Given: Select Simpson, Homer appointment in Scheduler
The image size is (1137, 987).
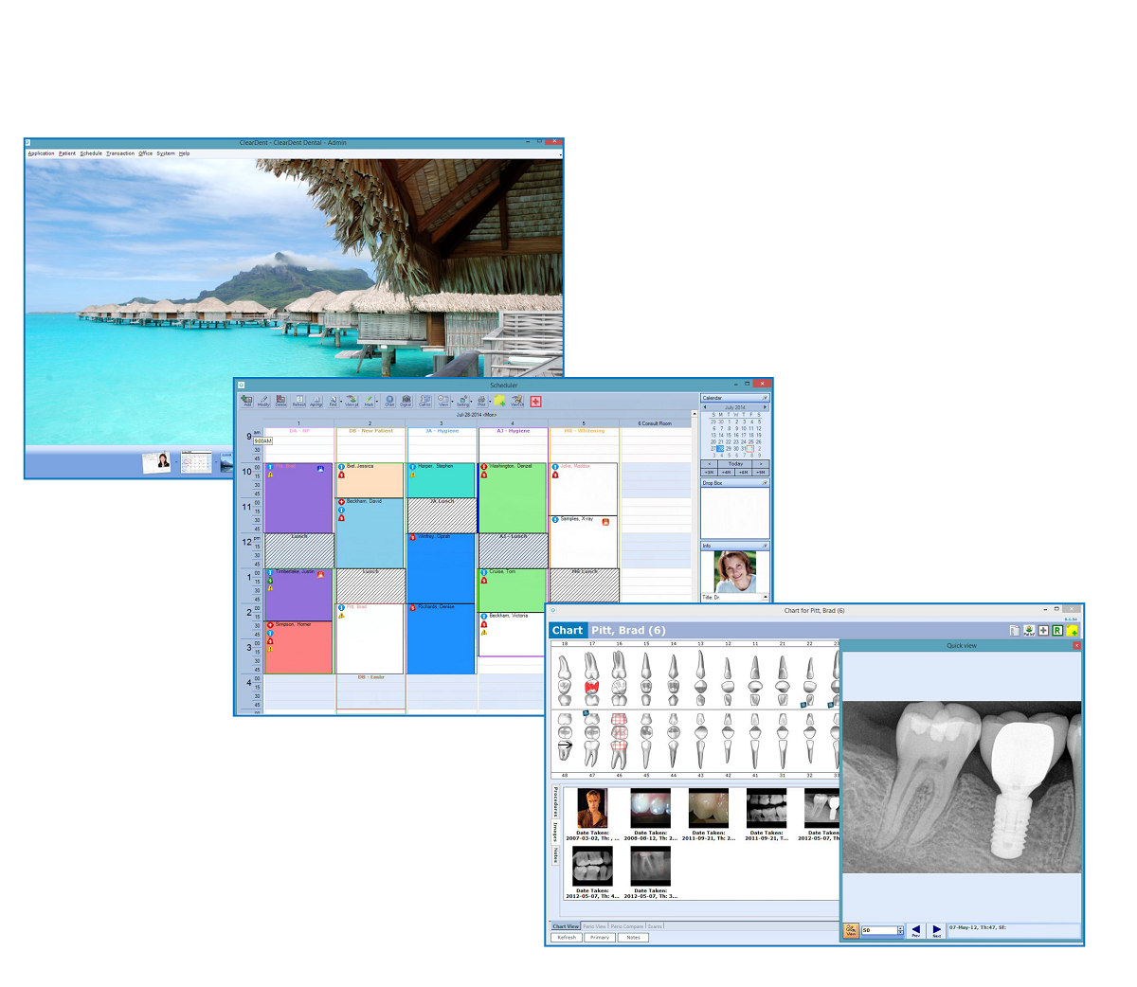Looking at the screenshot, I should point(298,647).
